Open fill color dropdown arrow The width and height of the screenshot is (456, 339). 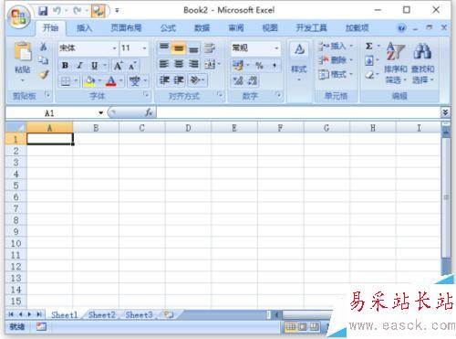click(x=99, y=81)
